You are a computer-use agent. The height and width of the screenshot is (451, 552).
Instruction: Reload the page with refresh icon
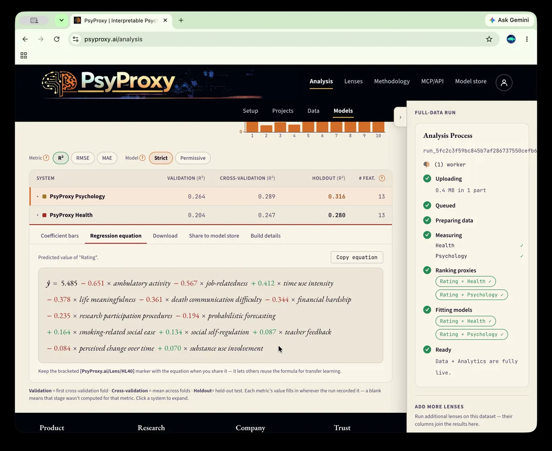[x=57, y=39]
